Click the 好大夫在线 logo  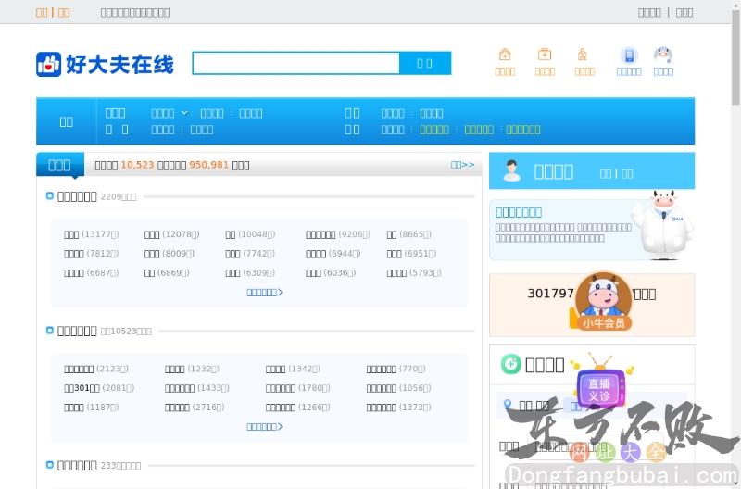[x=105, y=64]
